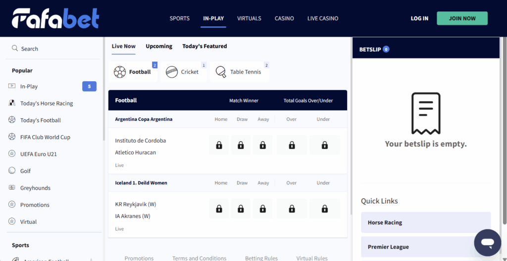Click locked Draw odds for Instituto de Cordoba
The width and height of the screenshot is (507, 261).
point(241,145)
